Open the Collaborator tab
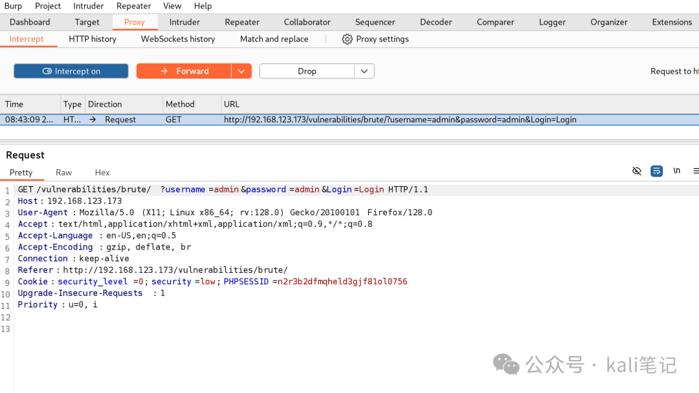Viewport: 699px width, 393px height. tap(307, 22)
